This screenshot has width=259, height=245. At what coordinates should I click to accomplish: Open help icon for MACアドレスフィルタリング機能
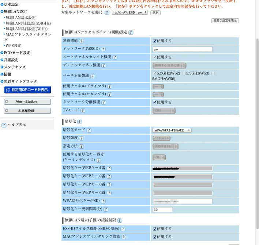[124, 237]
